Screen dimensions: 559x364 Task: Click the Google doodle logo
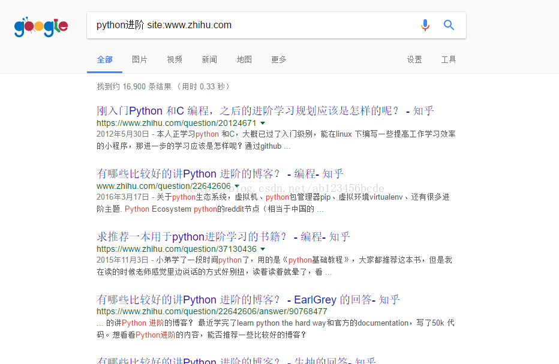[x=41, y=27]
